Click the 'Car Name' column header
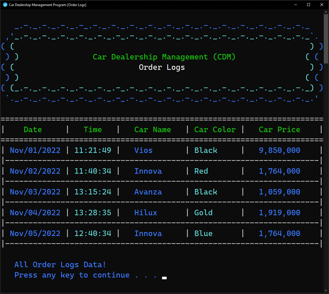The image size is (329, 294). 153,130
